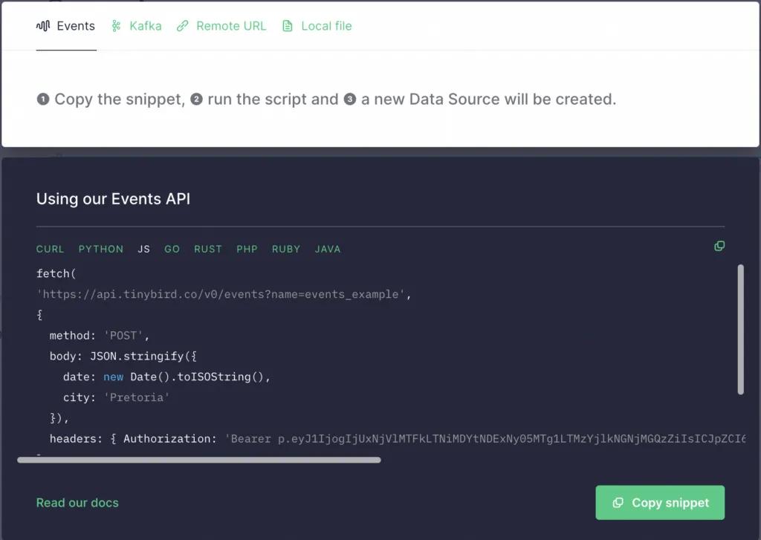761x540 pixels.
Task: View the RUBY code example
Action: coord(286,250)
